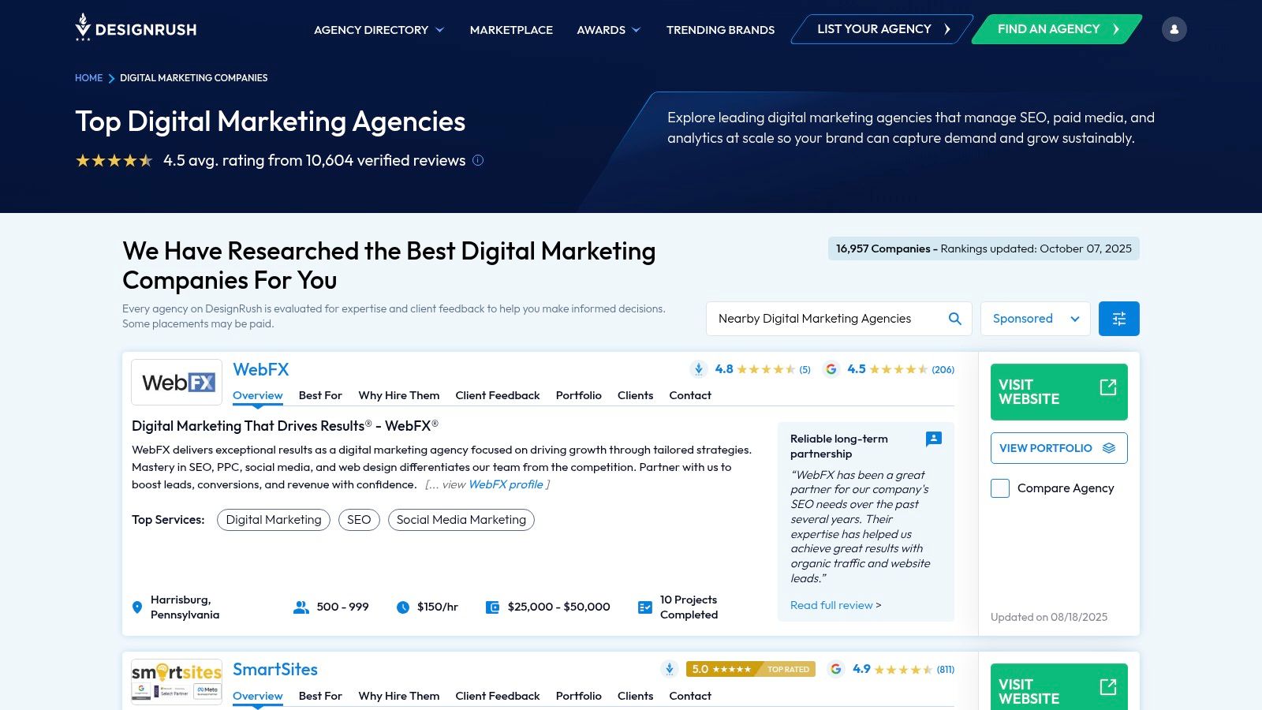Image resolution: width=1262 pixels, height=710 pixels.
Task: Open WebFX Clients tab
Action: click(x=635, y=395)
